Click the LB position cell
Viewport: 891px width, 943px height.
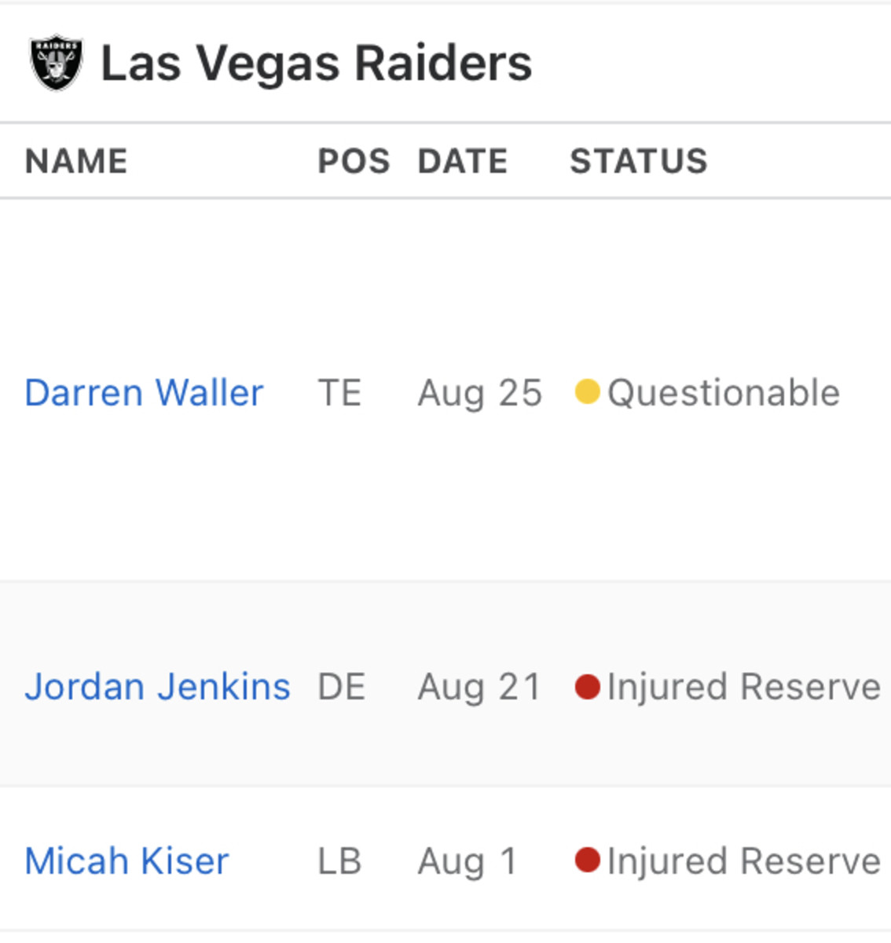339,860
